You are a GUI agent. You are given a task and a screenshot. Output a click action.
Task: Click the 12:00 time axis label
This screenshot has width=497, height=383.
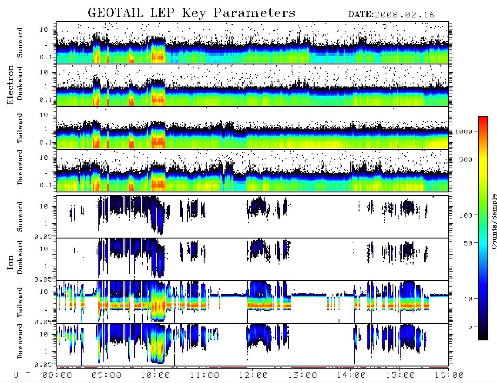pos(253,375)
